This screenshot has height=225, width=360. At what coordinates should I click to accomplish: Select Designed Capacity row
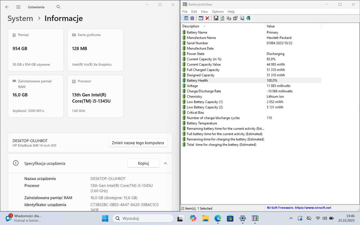251,75
